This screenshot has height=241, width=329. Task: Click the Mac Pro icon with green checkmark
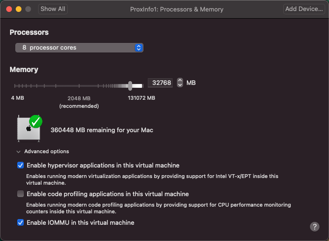pyautogui.click(x=30, y=128)
